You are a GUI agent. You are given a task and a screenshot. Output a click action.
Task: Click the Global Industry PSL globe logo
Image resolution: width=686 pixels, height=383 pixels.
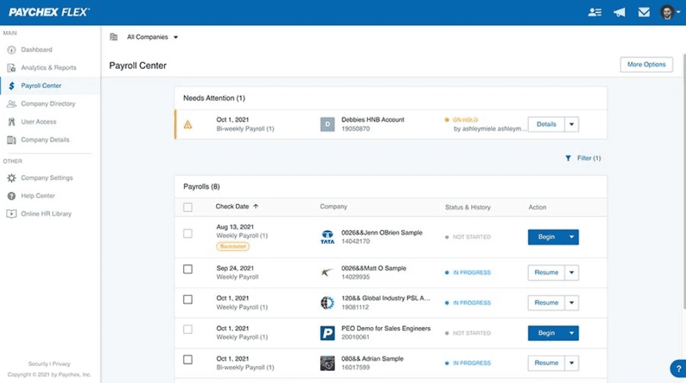[327, 302]
